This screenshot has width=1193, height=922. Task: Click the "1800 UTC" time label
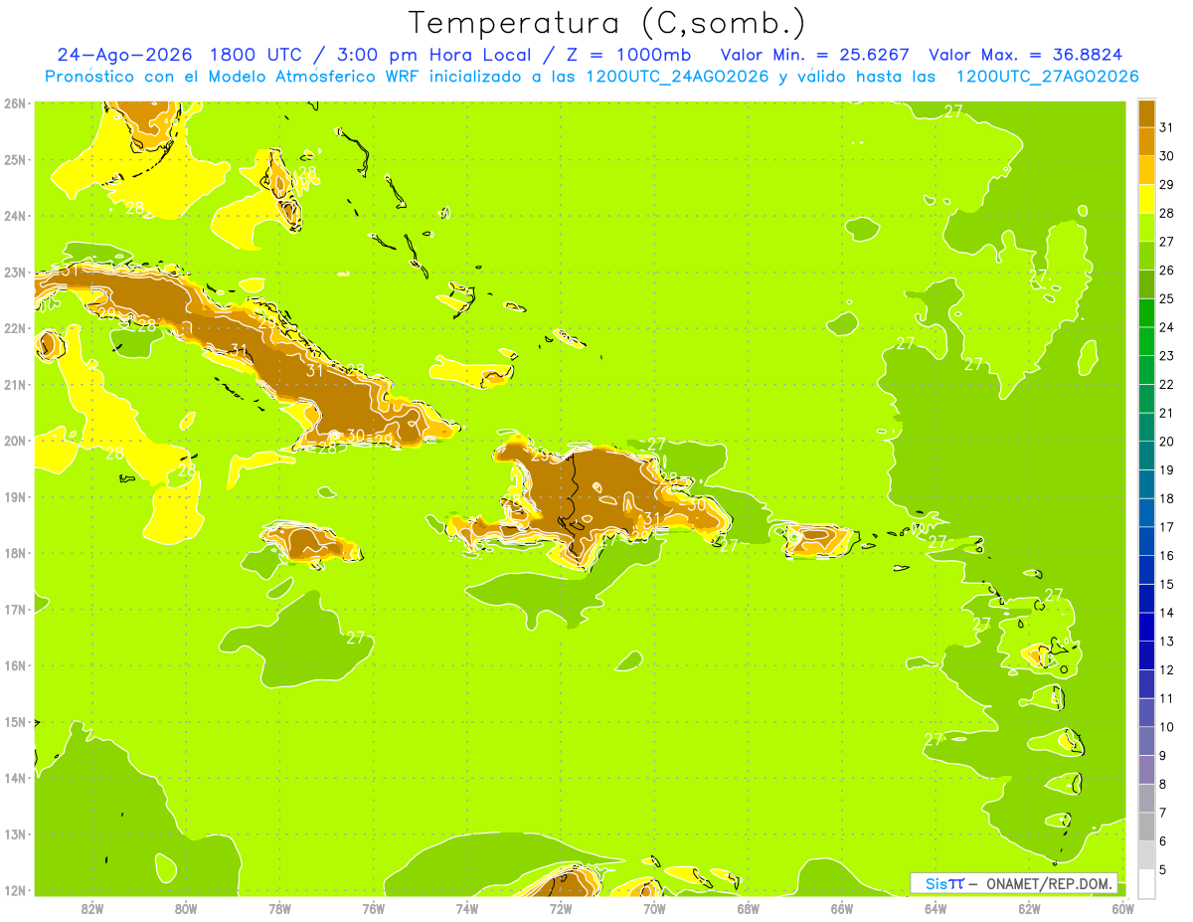tap(257, 56)
